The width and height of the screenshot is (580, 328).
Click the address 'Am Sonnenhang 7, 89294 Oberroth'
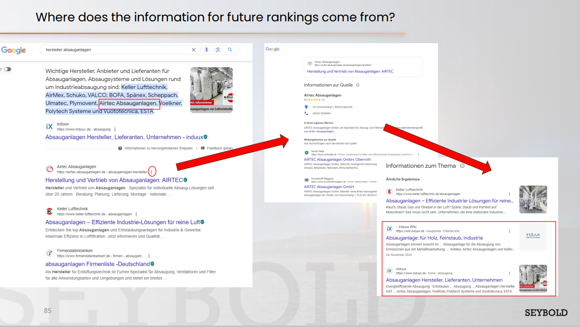pos(332,107)
